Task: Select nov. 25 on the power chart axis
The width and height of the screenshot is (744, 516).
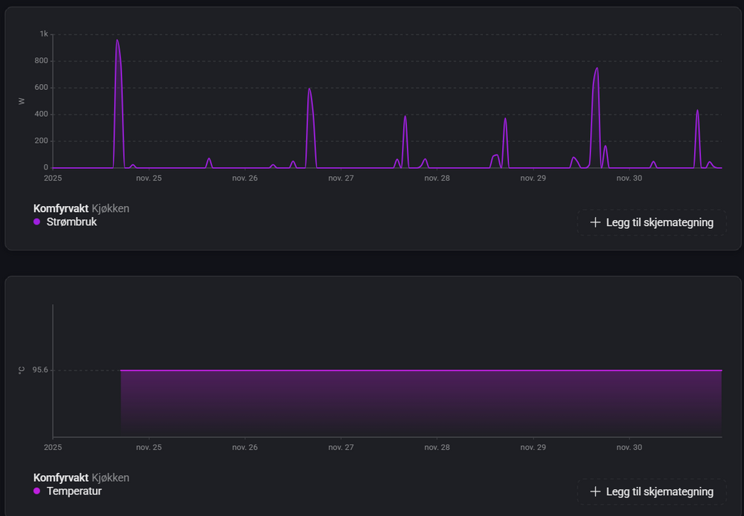Action: (149, 178)
